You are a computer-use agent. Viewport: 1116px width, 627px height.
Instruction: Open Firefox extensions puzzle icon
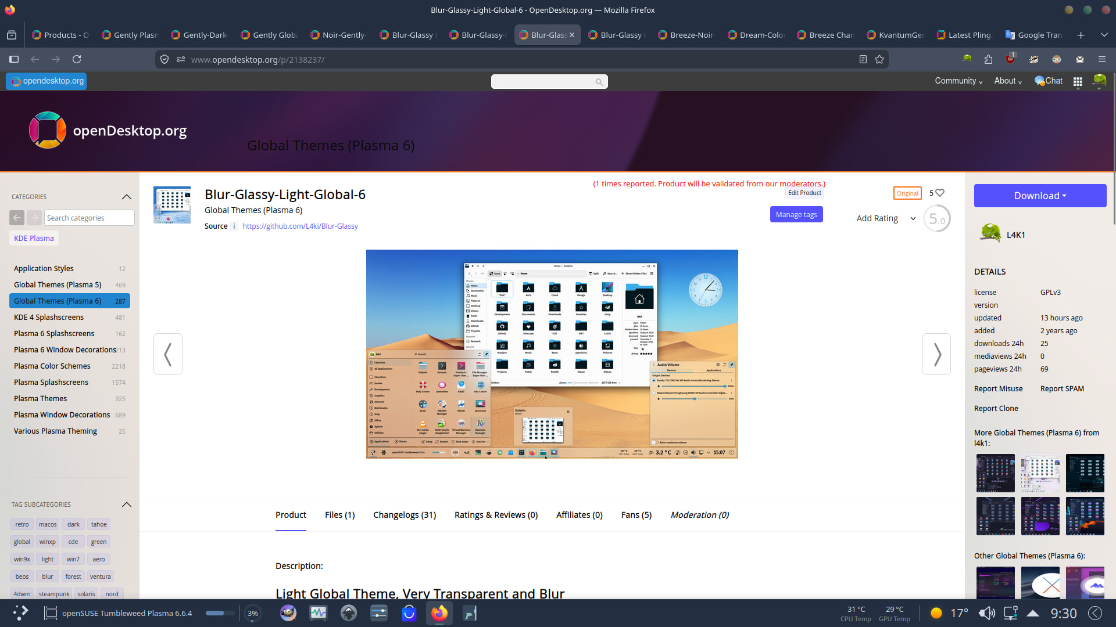pos(988,59)
